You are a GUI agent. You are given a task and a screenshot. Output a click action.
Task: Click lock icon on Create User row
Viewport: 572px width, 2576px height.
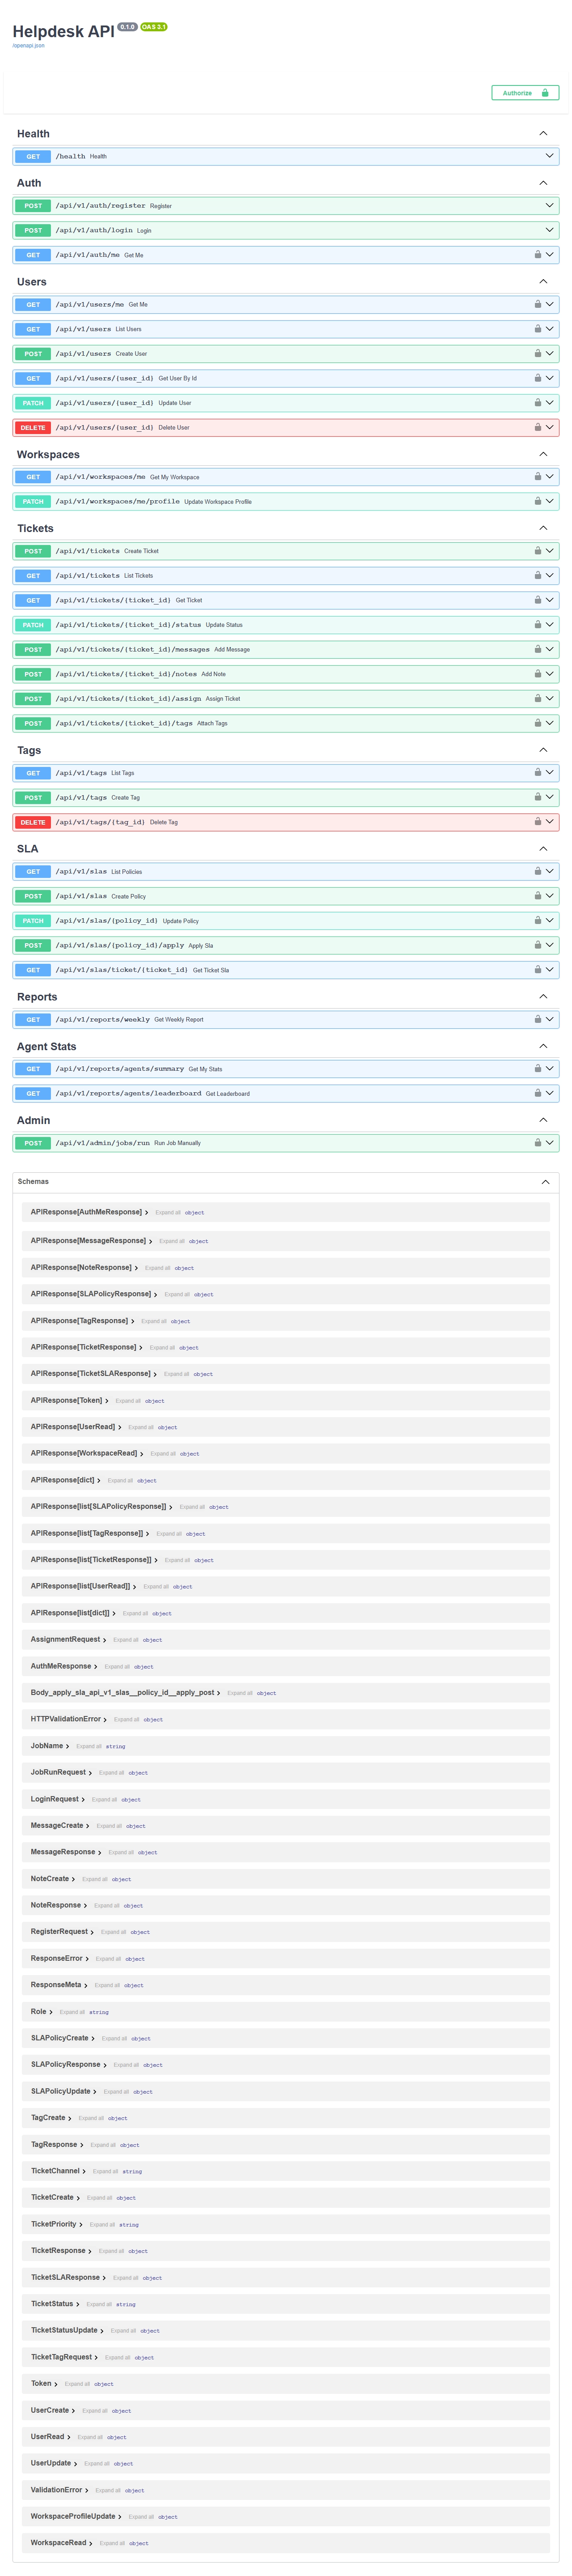537,353
